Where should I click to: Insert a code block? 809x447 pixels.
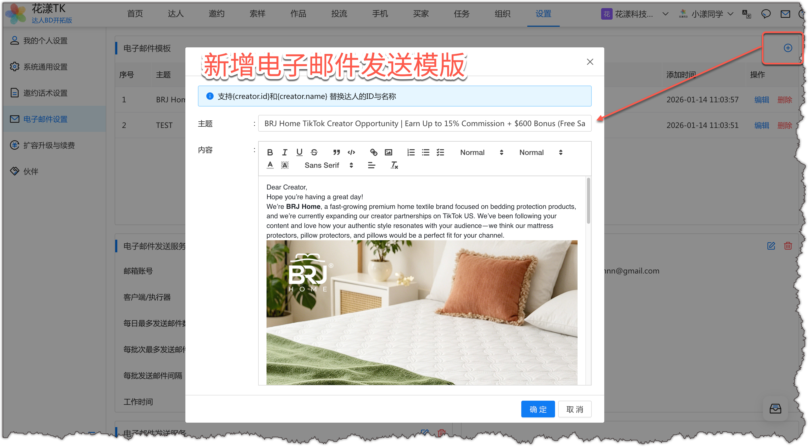351,153
